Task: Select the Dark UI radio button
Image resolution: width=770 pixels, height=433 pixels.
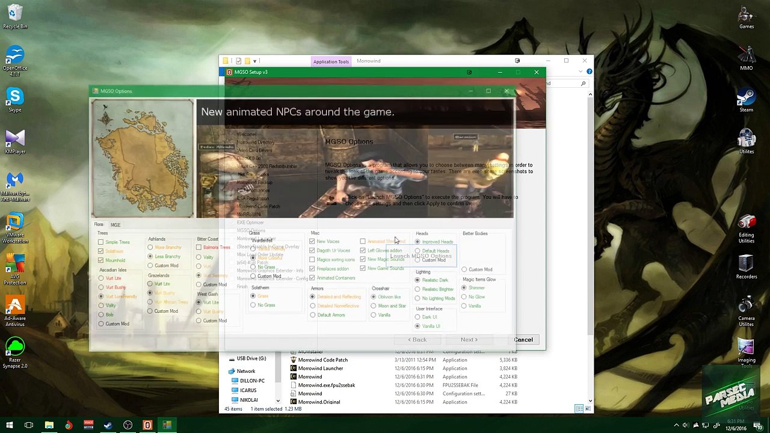Action: tap(417, 317)
